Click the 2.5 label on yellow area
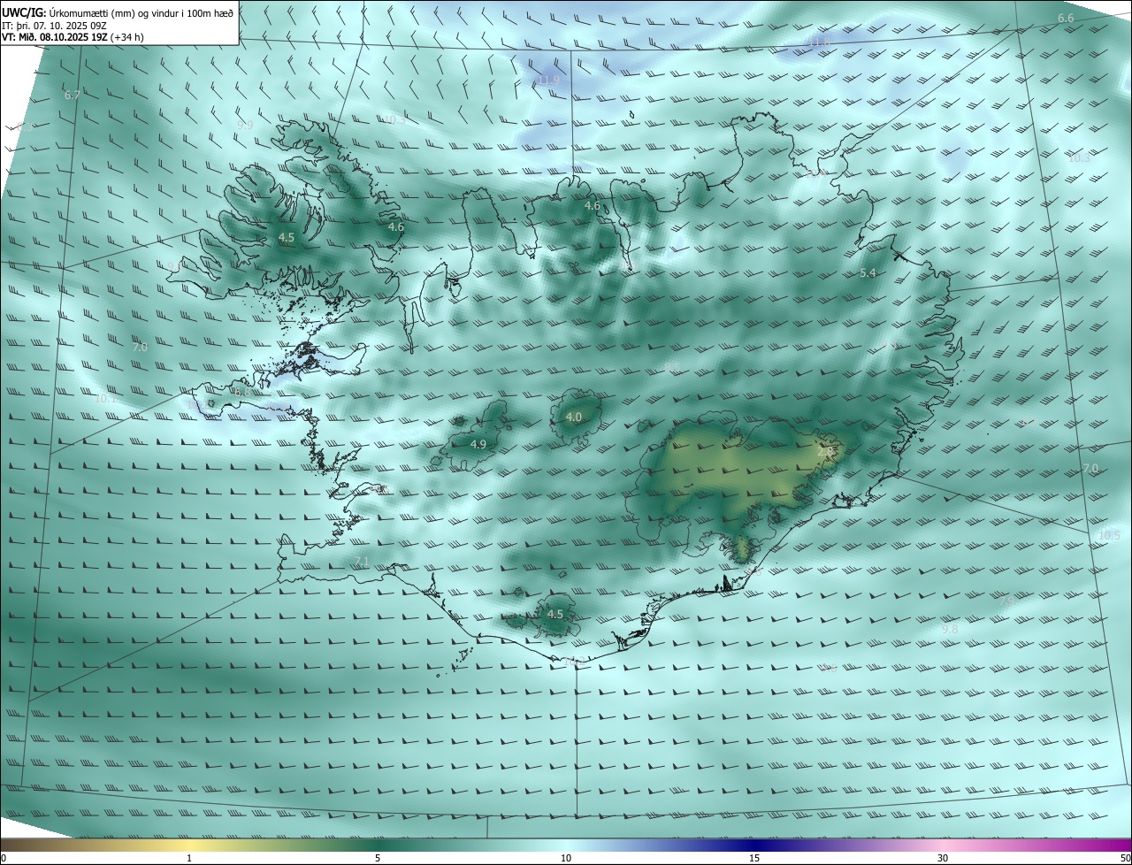This screenshot has height=865, width=1132. pos(825,452)
